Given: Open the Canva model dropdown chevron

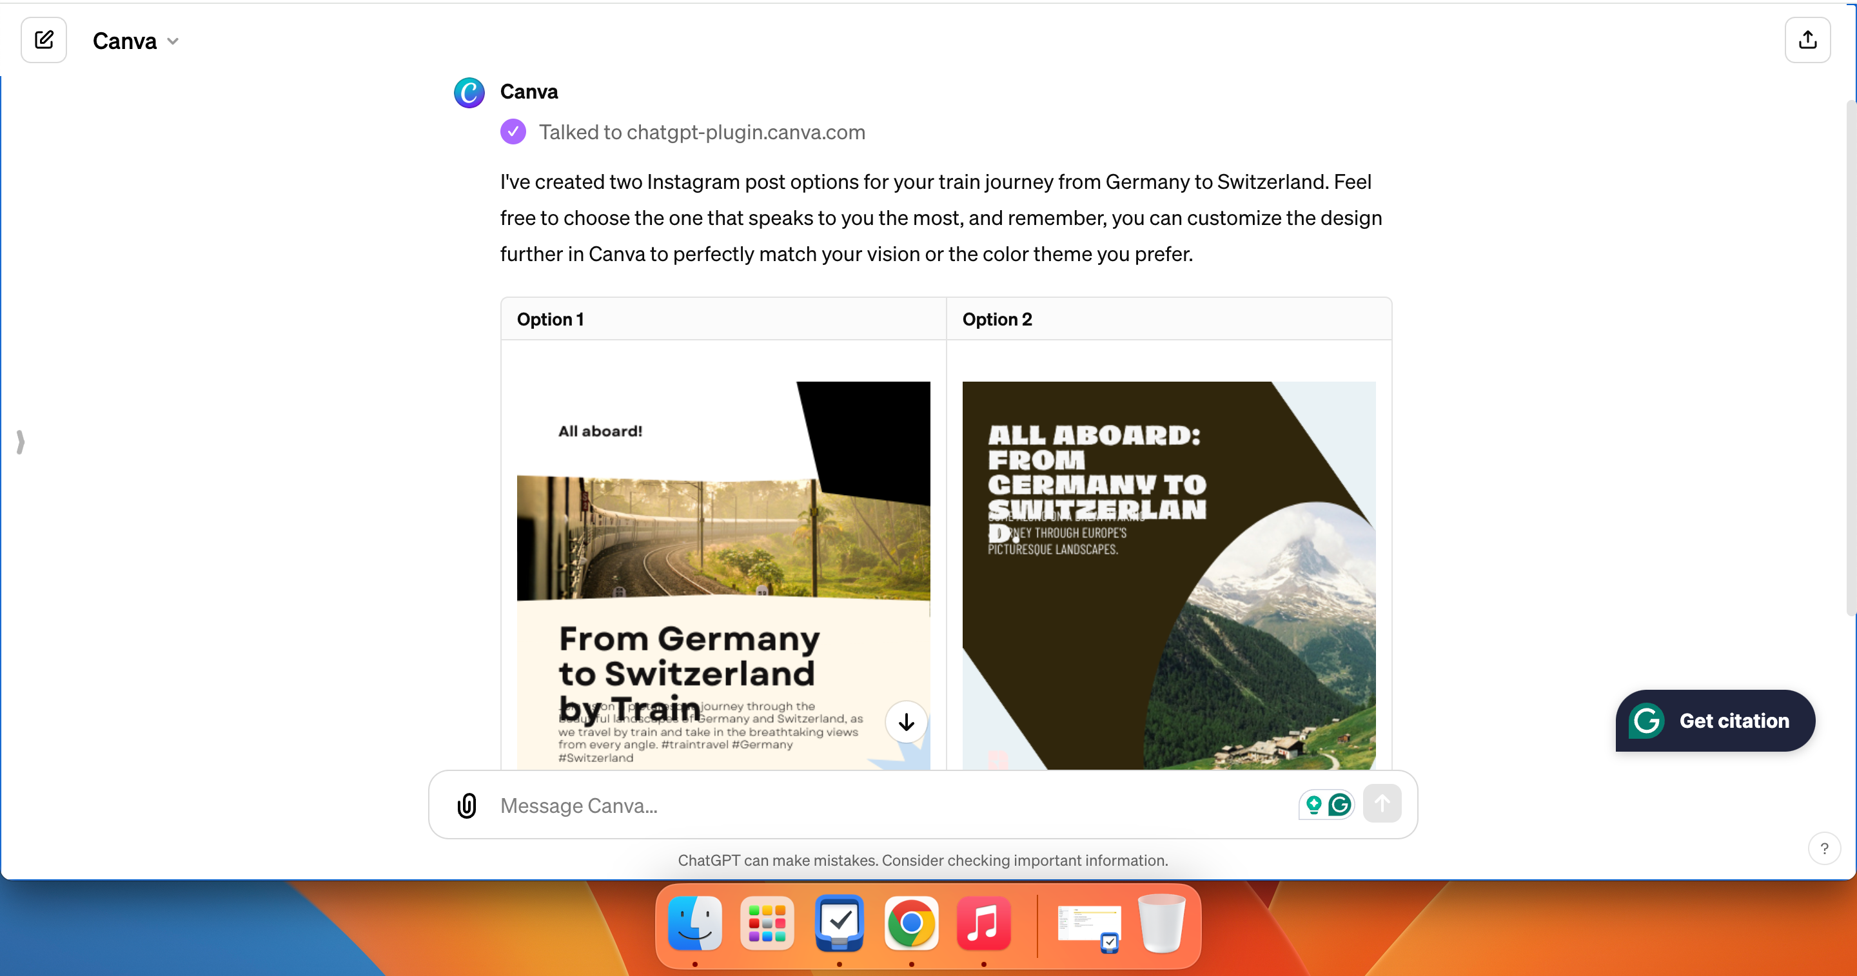Looking at the screenshot, I should (x=172, y=41).
